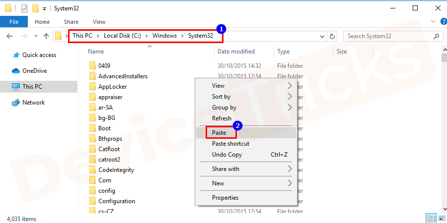The height and width of the screenshot is (223, 447).
Task: Click the OneDrive cloud icon
Action: [16, 71]
